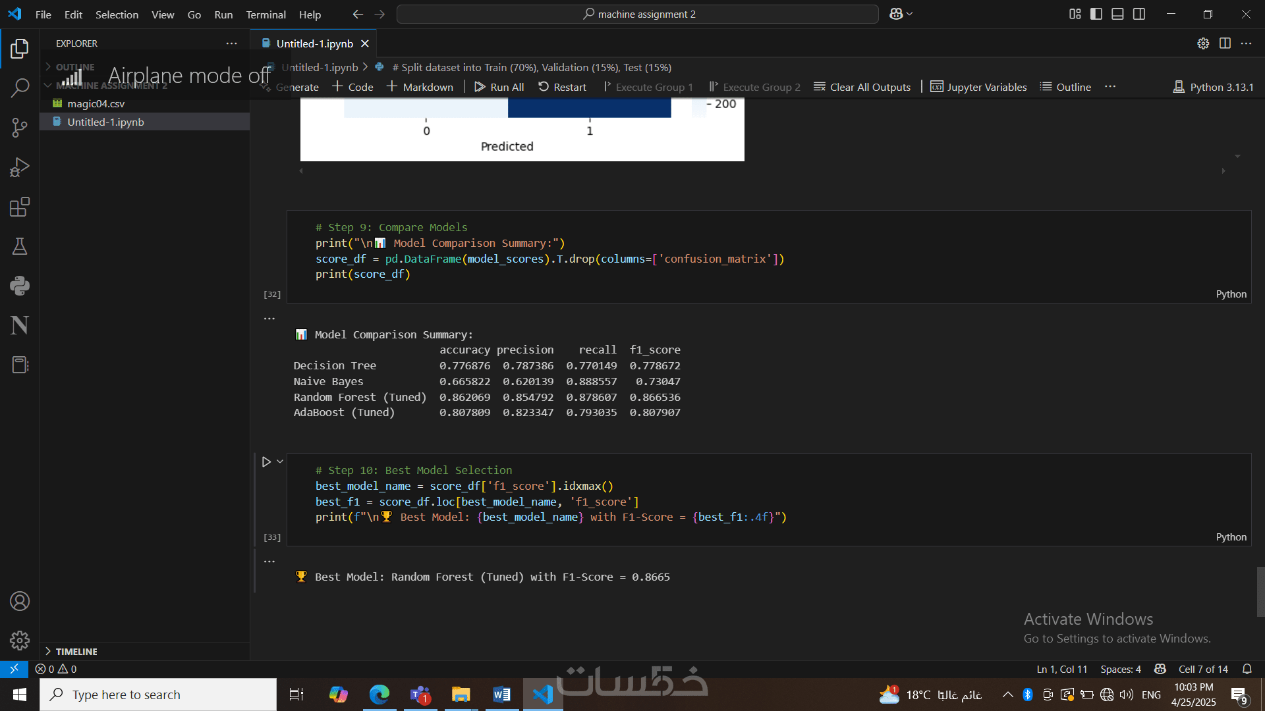
Task: Open the Terminal menu
Action: coord(266,14)
